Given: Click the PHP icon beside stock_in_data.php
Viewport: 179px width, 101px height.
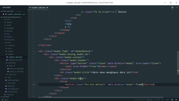Looking at the screenshot, I should point(8,69).
